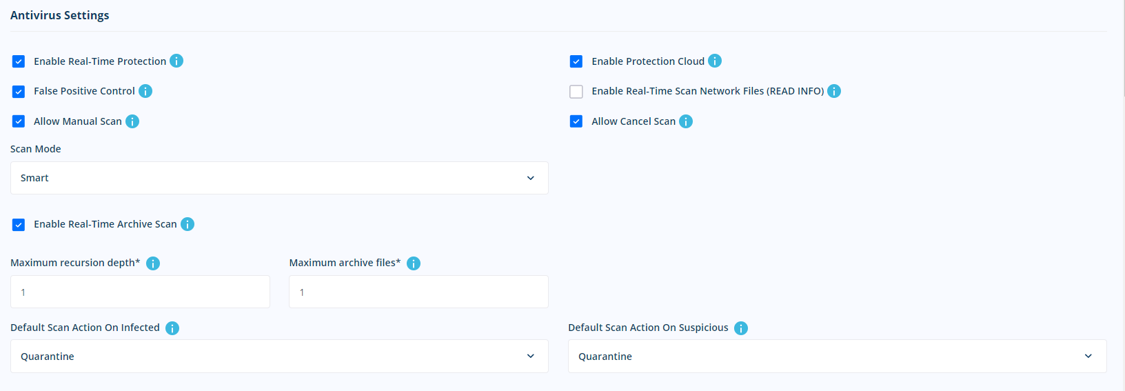
Task: Toggle the False Positive Control checkbox
Action: (19, 92)
